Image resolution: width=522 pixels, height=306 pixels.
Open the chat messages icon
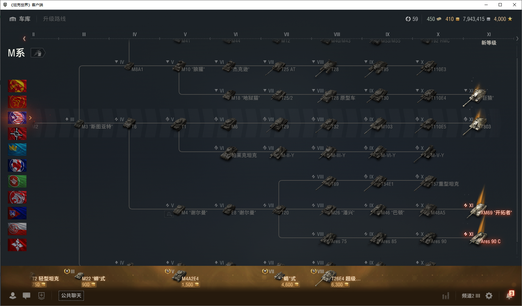pyautogui.click(x=27, y=296)
